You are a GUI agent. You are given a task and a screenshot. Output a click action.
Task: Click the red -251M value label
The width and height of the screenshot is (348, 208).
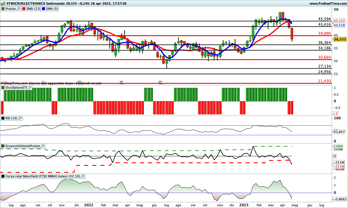click(x=339, y=166)
